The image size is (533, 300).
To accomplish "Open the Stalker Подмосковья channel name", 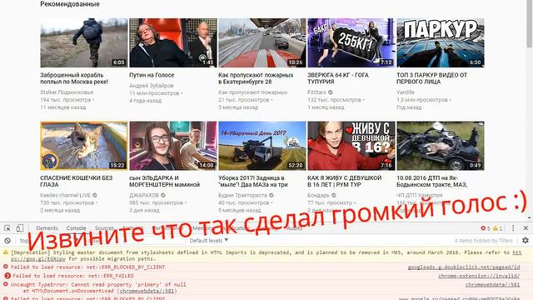I will [x=67, y=92].
